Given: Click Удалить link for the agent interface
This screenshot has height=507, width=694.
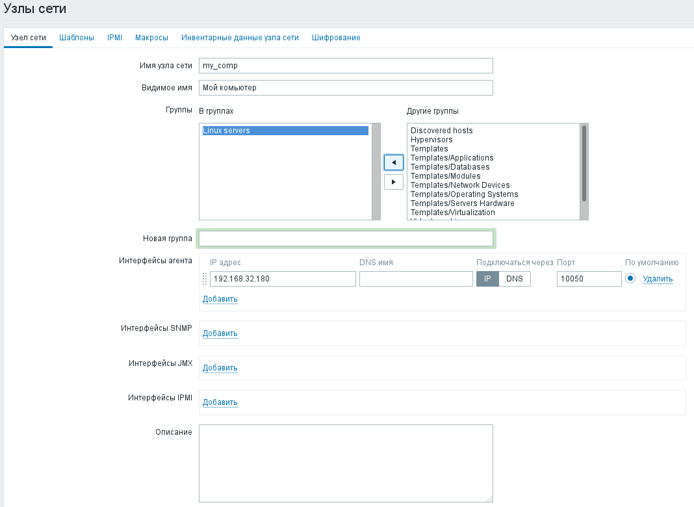Looking at the screenshot, I should [658, 279].
